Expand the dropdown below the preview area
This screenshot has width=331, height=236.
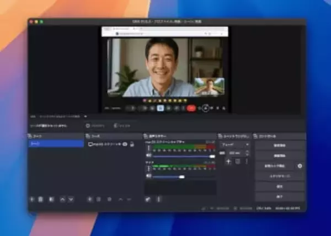pos(86,116)
